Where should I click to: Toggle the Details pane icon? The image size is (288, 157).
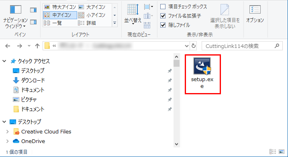pyautogui.click(x=33, y=22)
